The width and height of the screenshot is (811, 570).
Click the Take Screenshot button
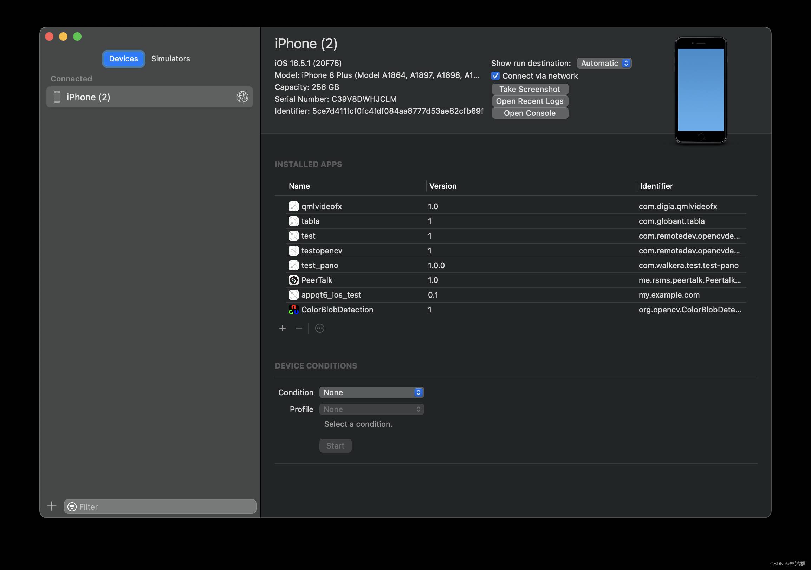coord(530,89)
